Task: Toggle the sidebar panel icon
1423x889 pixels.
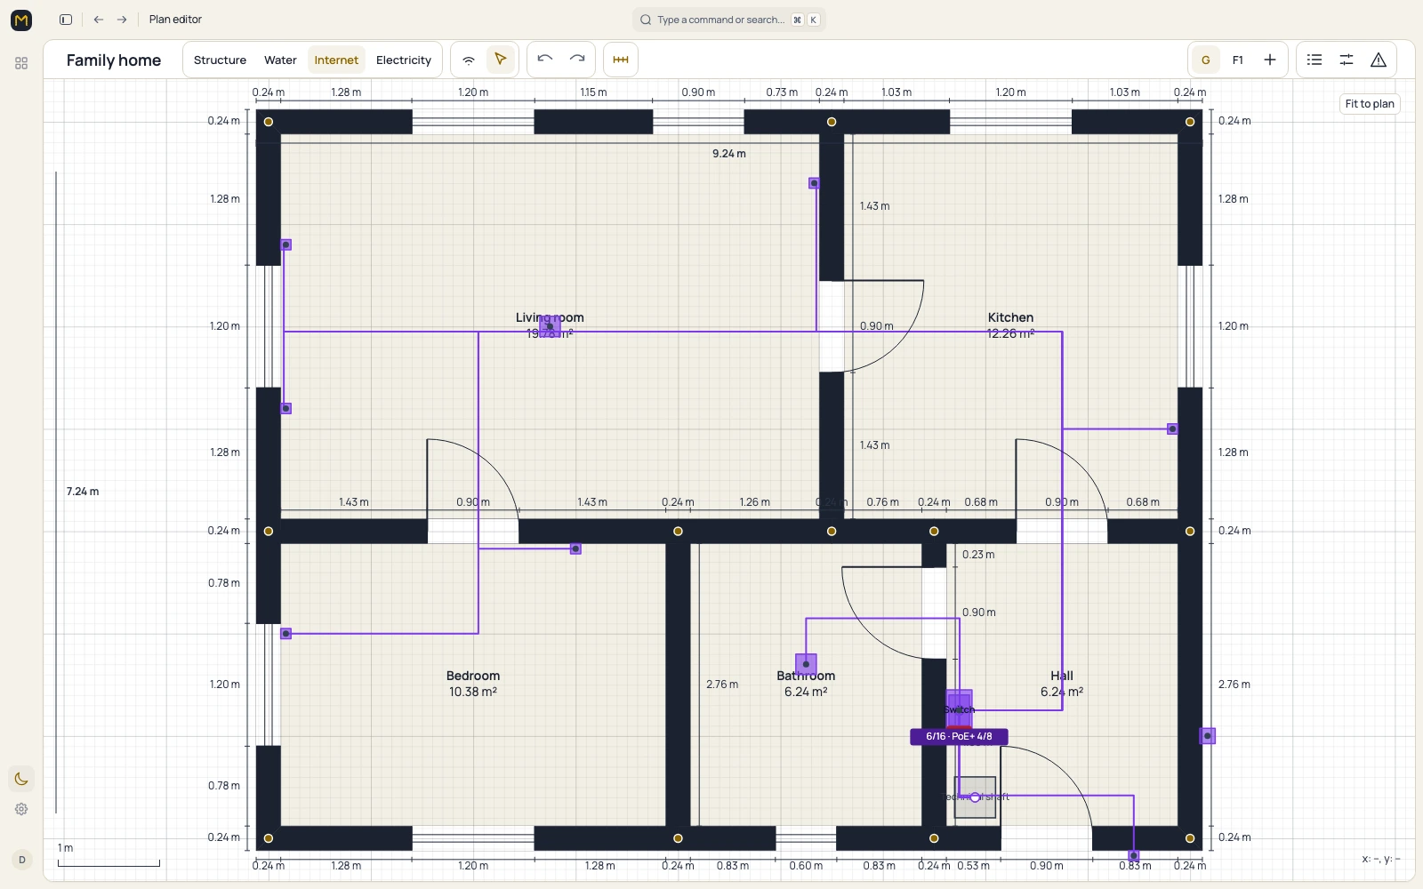Action: tap(66, 20)
